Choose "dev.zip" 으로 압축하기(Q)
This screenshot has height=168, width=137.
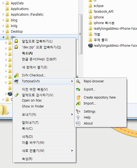coord(44,47)
